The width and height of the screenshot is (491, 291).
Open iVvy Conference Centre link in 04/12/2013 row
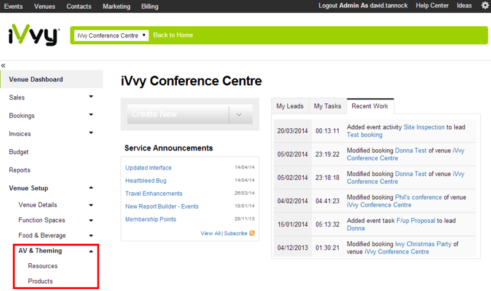pos(397,252)
